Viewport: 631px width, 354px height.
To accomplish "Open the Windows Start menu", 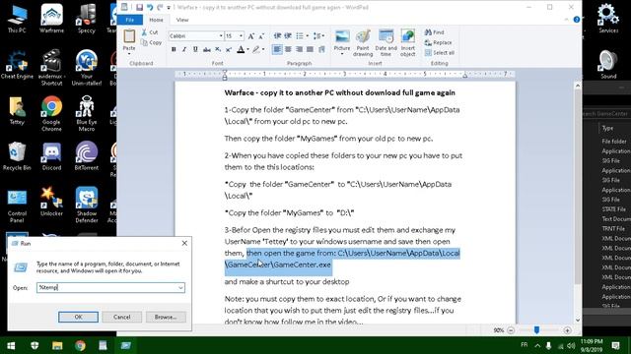I will pyautogui.click(x=11, y=345).
